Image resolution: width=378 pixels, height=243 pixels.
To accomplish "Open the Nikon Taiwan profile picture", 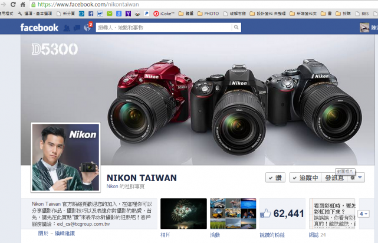I will point(65,157).
